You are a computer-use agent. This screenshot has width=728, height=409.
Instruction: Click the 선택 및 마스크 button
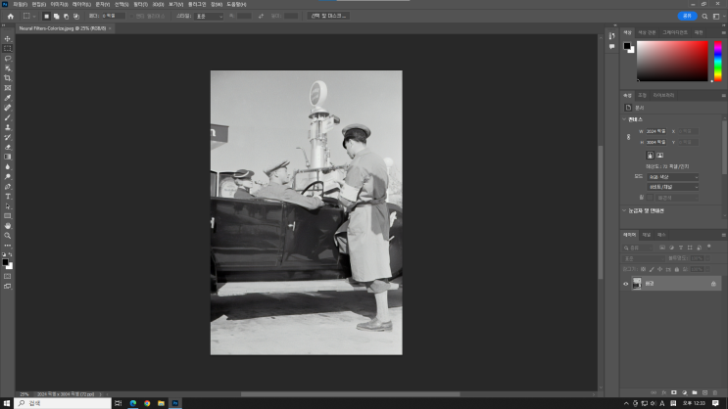[328, 16]
